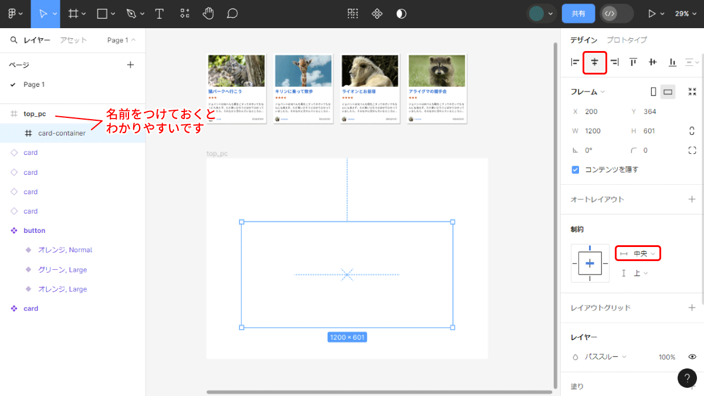Click the resize to fit icon

pyautogui.click(x=692, y=92)
